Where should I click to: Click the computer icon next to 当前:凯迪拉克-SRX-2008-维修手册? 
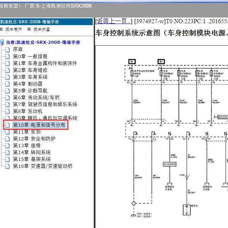[x=2, y=42]
